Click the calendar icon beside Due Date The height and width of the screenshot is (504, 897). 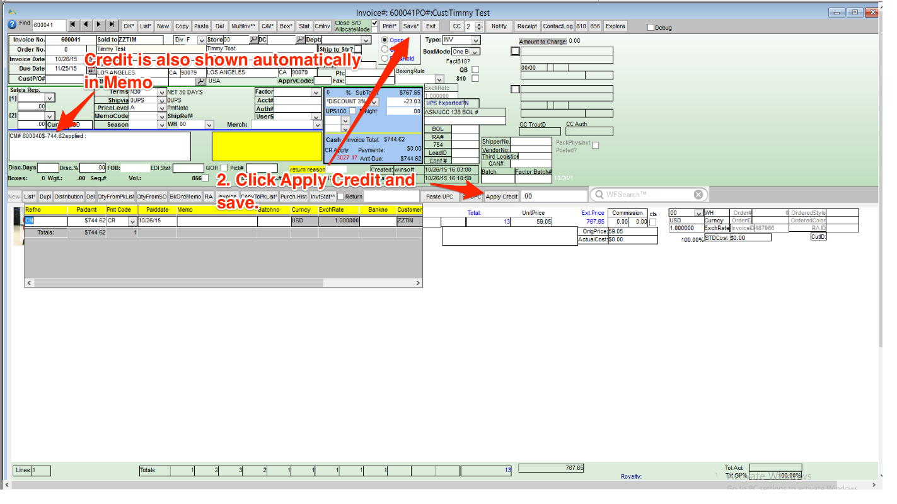91,69
